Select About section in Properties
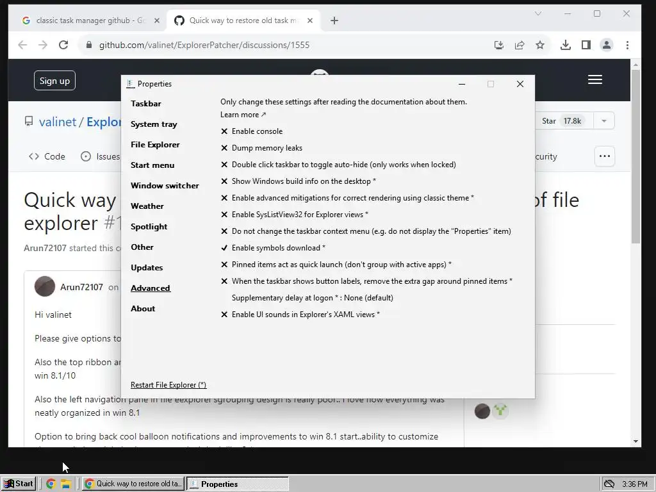656x492 pixels. [x=143, y=309]
